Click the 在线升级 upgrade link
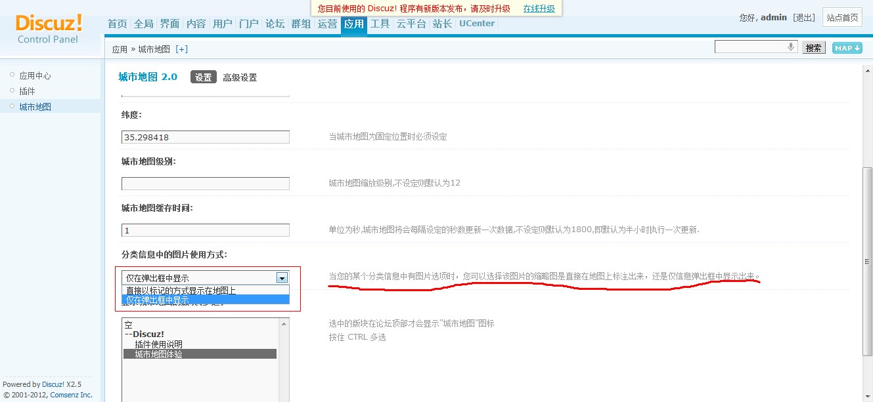 539,9
